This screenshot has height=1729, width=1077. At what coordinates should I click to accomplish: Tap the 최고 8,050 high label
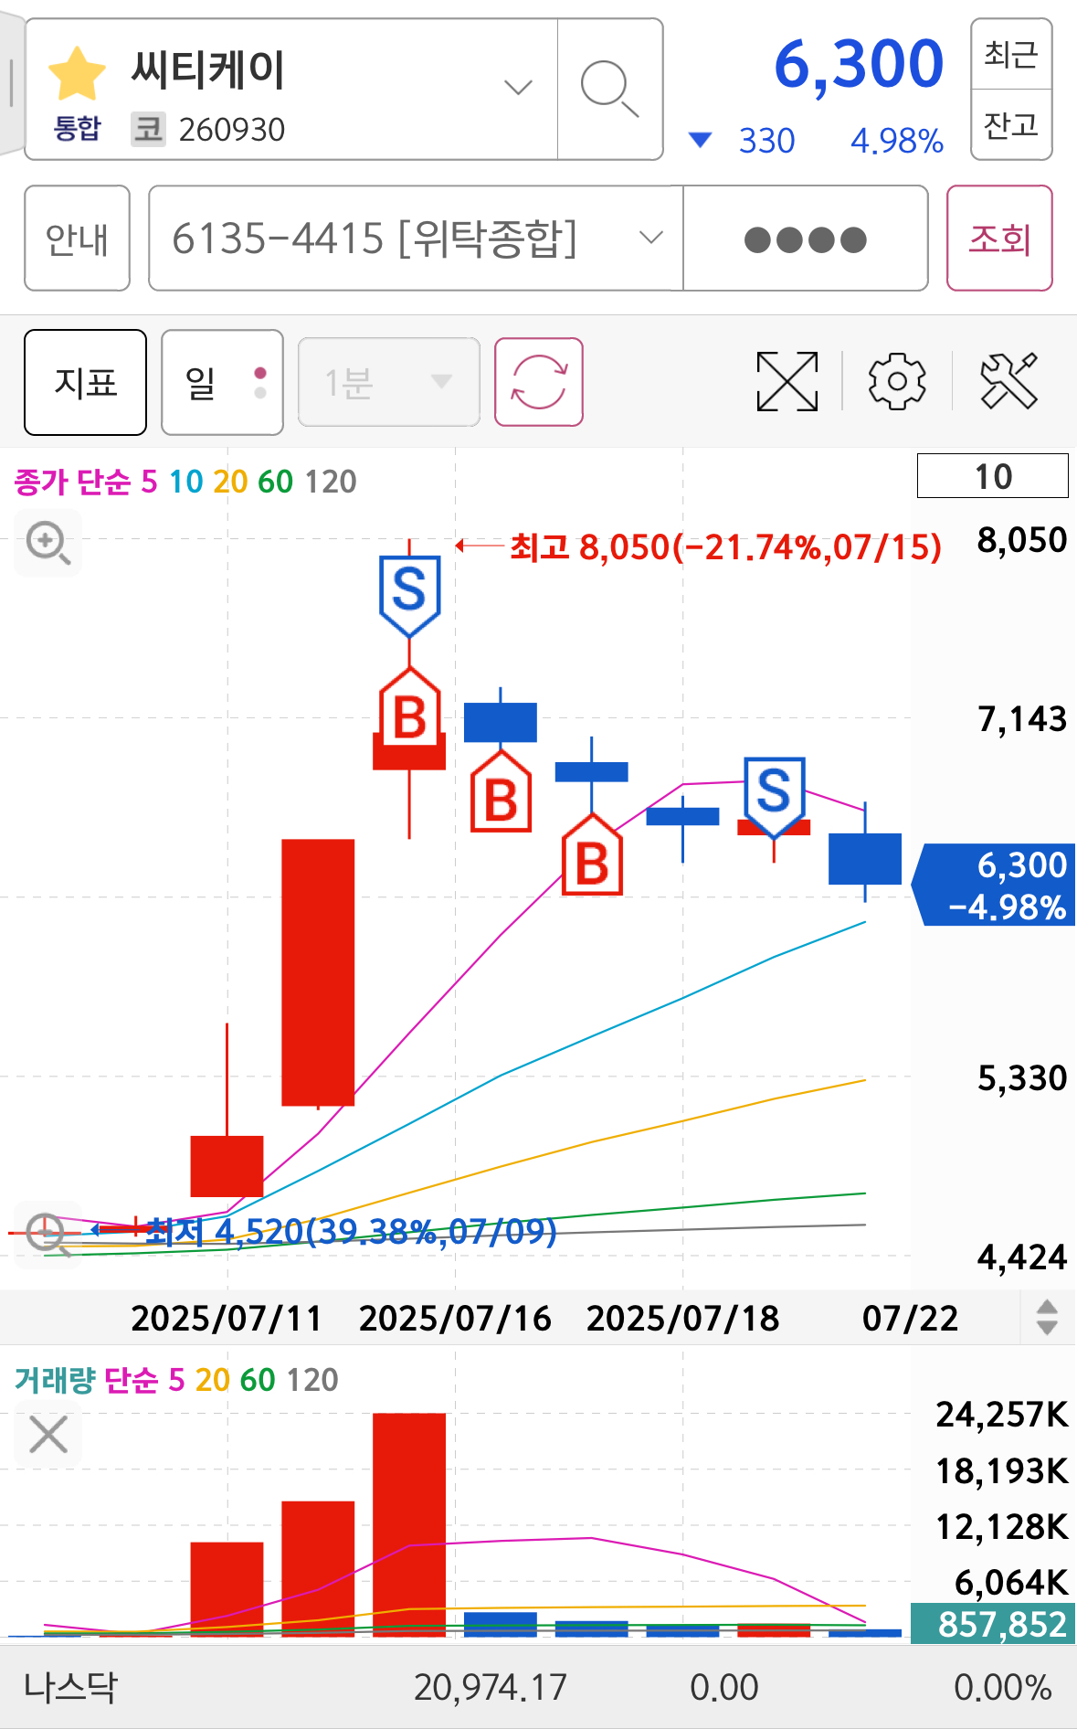pyautogui.click(x=725, y=546)
